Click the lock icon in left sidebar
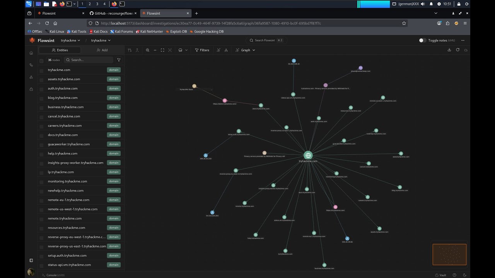Viewport: 495px width, 278px height. pos(31,89)
